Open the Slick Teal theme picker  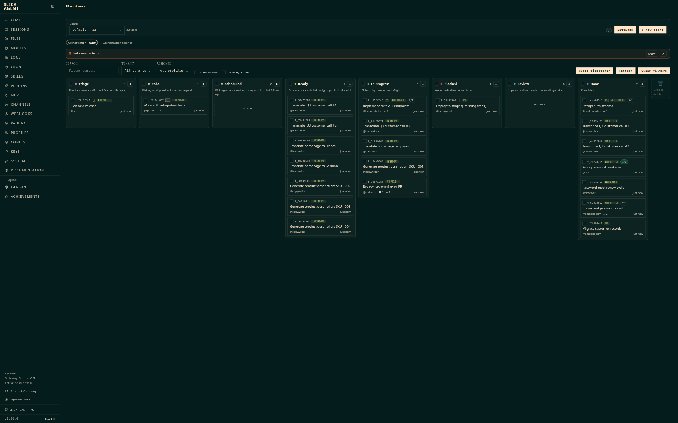coord(14,410)
